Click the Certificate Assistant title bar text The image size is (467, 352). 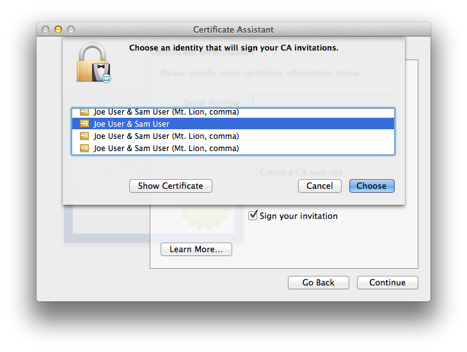[233, 29]
